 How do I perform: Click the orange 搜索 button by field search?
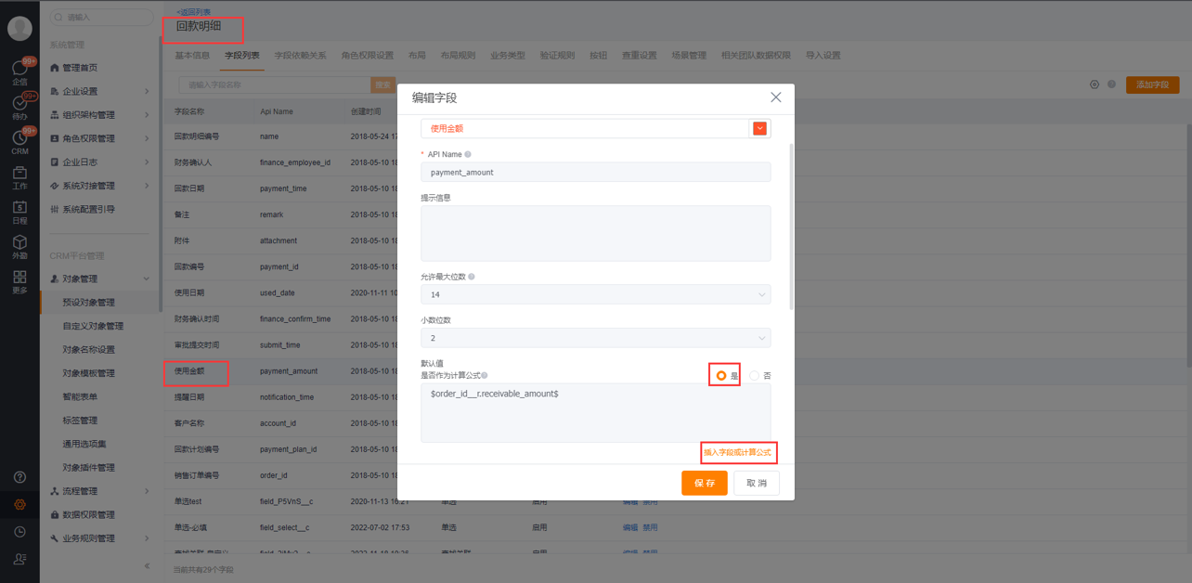382,84
